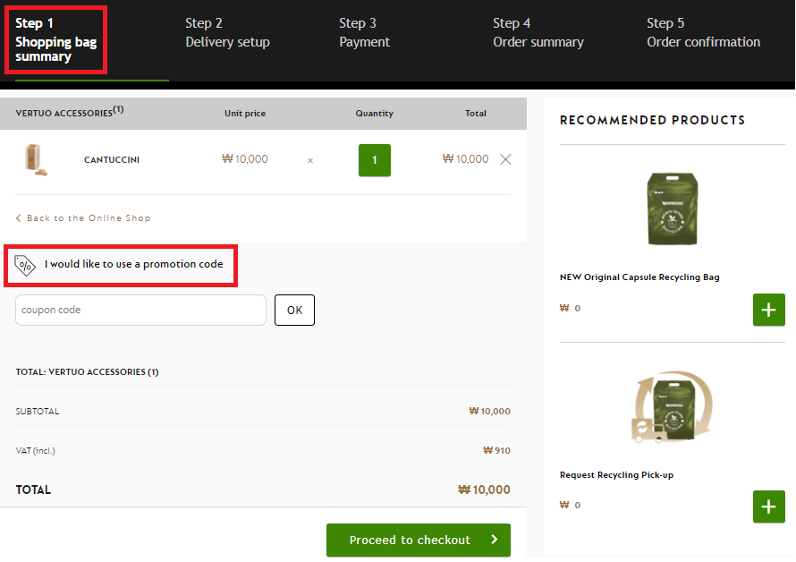The height and width of the screenshot is (562, 796).
Task: Click the Unit price column header
Action: (x=245, y=114)
